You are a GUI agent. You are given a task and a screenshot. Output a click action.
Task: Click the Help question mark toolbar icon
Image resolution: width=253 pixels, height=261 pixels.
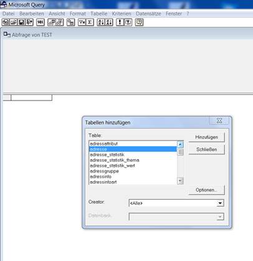(139, 22)
